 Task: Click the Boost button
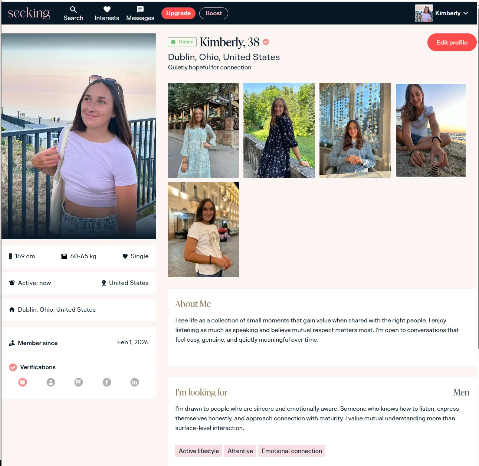pos(213,13)
